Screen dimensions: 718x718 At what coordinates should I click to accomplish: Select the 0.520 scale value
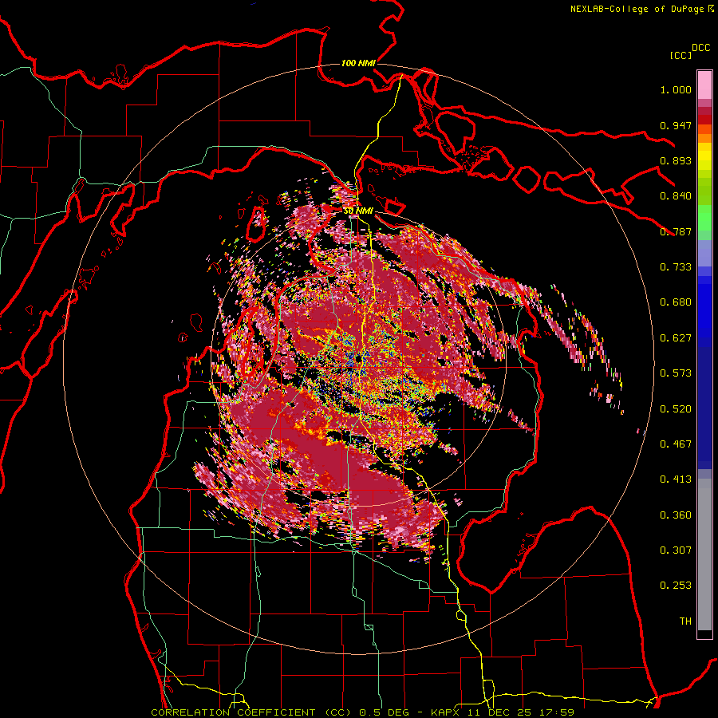[x=676, y=409]
